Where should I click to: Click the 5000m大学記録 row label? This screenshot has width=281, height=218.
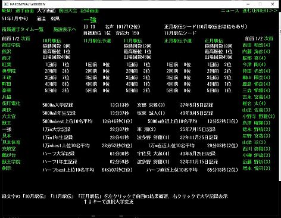tap(58, 105)
